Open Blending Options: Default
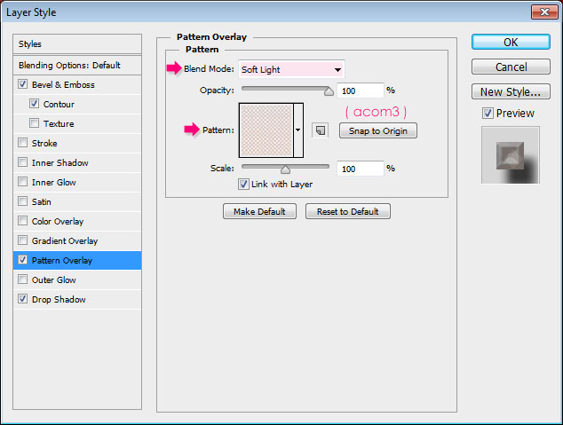Viewport: 563px width, 425px height. (77, 66)
